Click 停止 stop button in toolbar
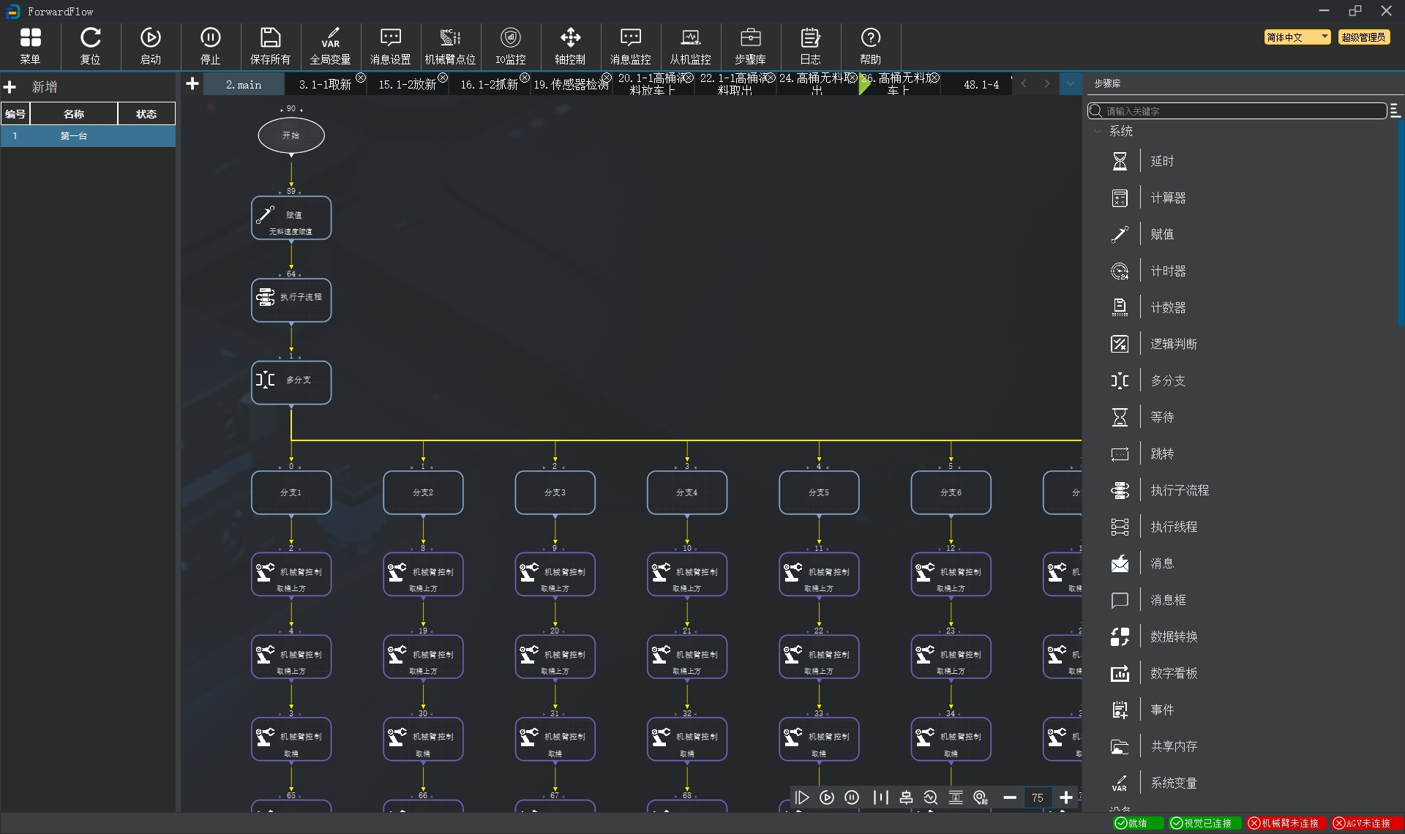Image resolution: width=1405 pixels, height=834 pixels. click(x=210, y=45)
